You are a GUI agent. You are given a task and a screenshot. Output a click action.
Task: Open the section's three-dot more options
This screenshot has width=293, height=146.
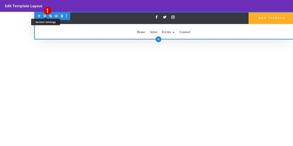click(67, 16)
